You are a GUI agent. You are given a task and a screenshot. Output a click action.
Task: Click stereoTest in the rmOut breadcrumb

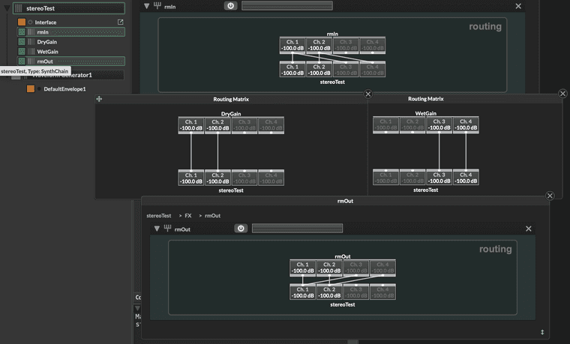(159, 215)
